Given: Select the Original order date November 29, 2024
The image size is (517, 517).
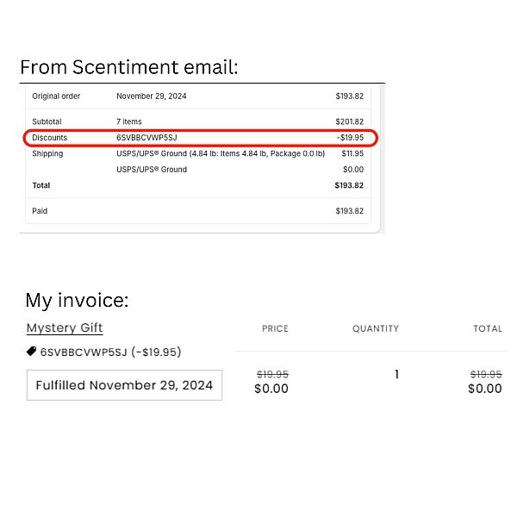Looking at the screenshot, I should [152, 97].
